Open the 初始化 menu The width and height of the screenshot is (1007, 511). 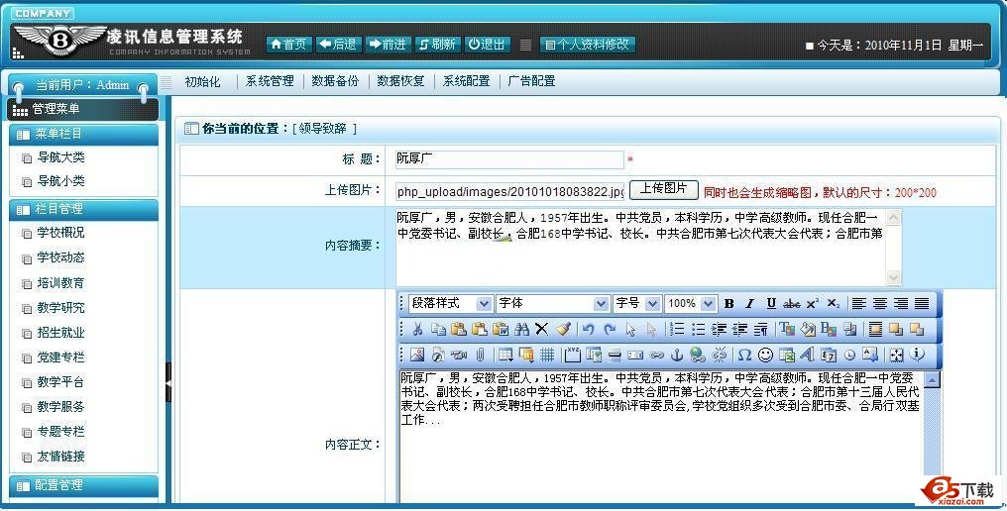202,81
